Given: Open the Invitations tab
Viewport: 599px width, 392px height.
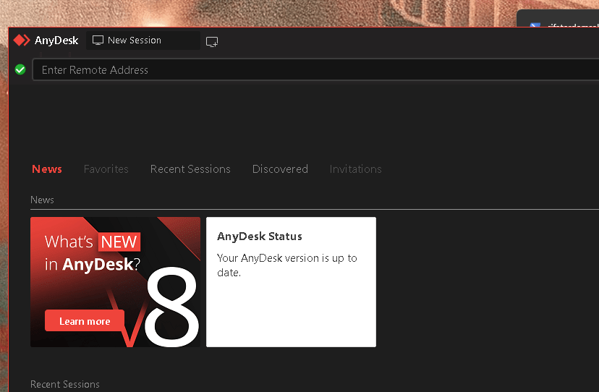Looking at the screenshot, I should (x=356, y=169).
